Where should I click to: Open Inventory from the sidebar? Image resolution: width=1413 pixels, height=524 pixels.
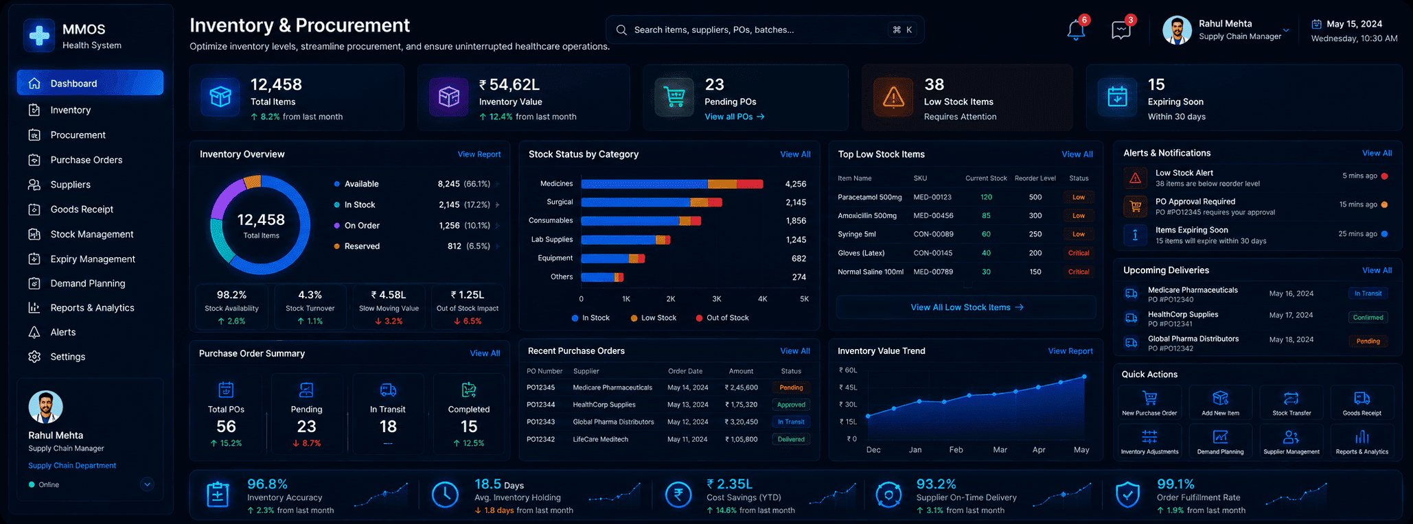[90, 110]
